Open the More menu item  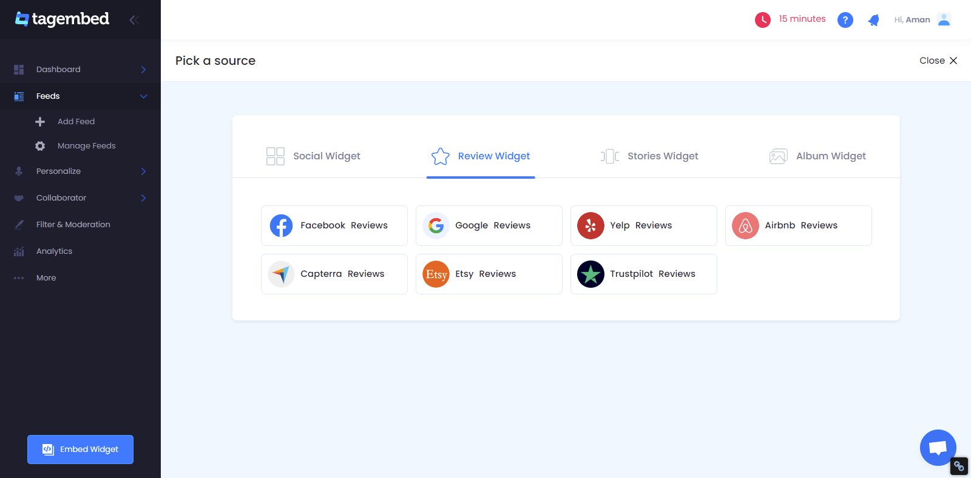(x=46, y=278)
